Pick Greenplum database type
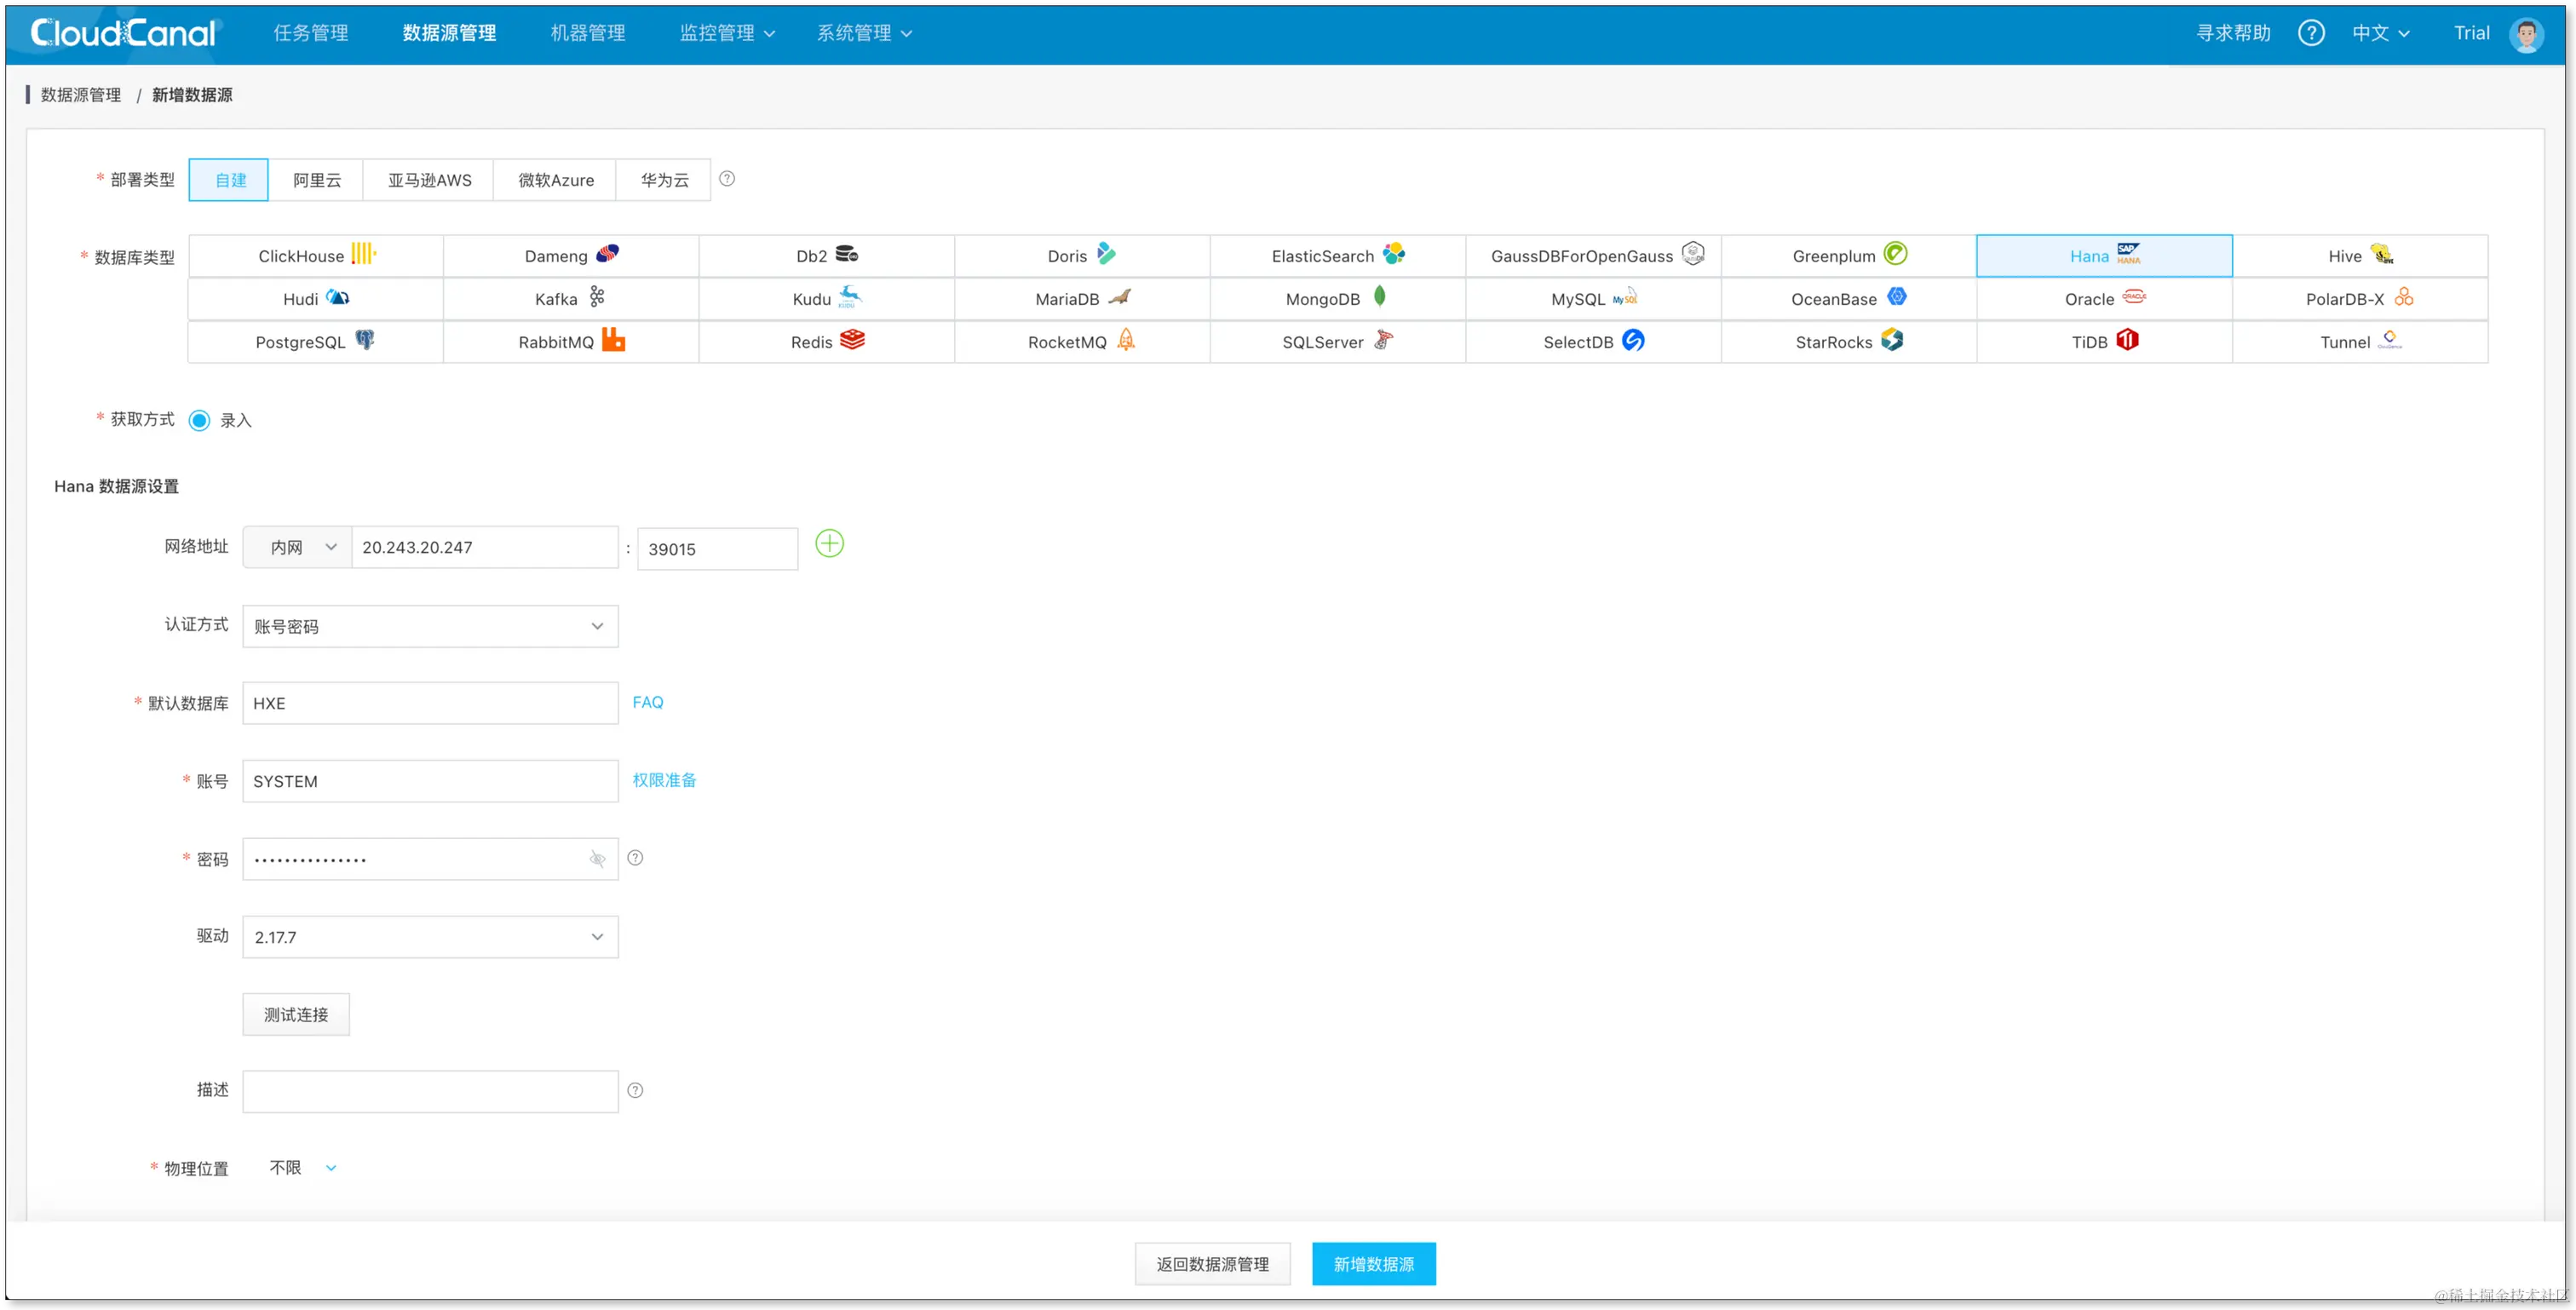Image resolution: width=2576 pixels, height=1310 pixels. (1849, 256)
